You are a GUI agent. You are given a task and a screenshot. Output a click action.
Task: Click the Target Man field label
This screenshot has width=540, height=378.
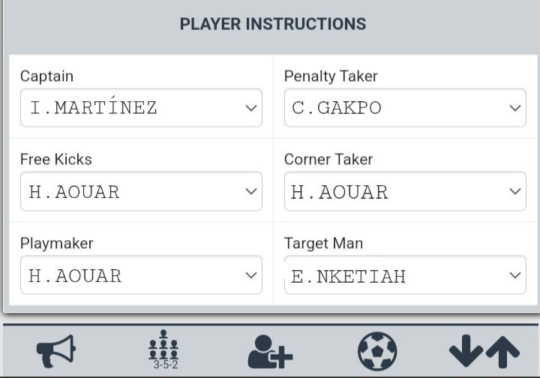tap(323, 244)
